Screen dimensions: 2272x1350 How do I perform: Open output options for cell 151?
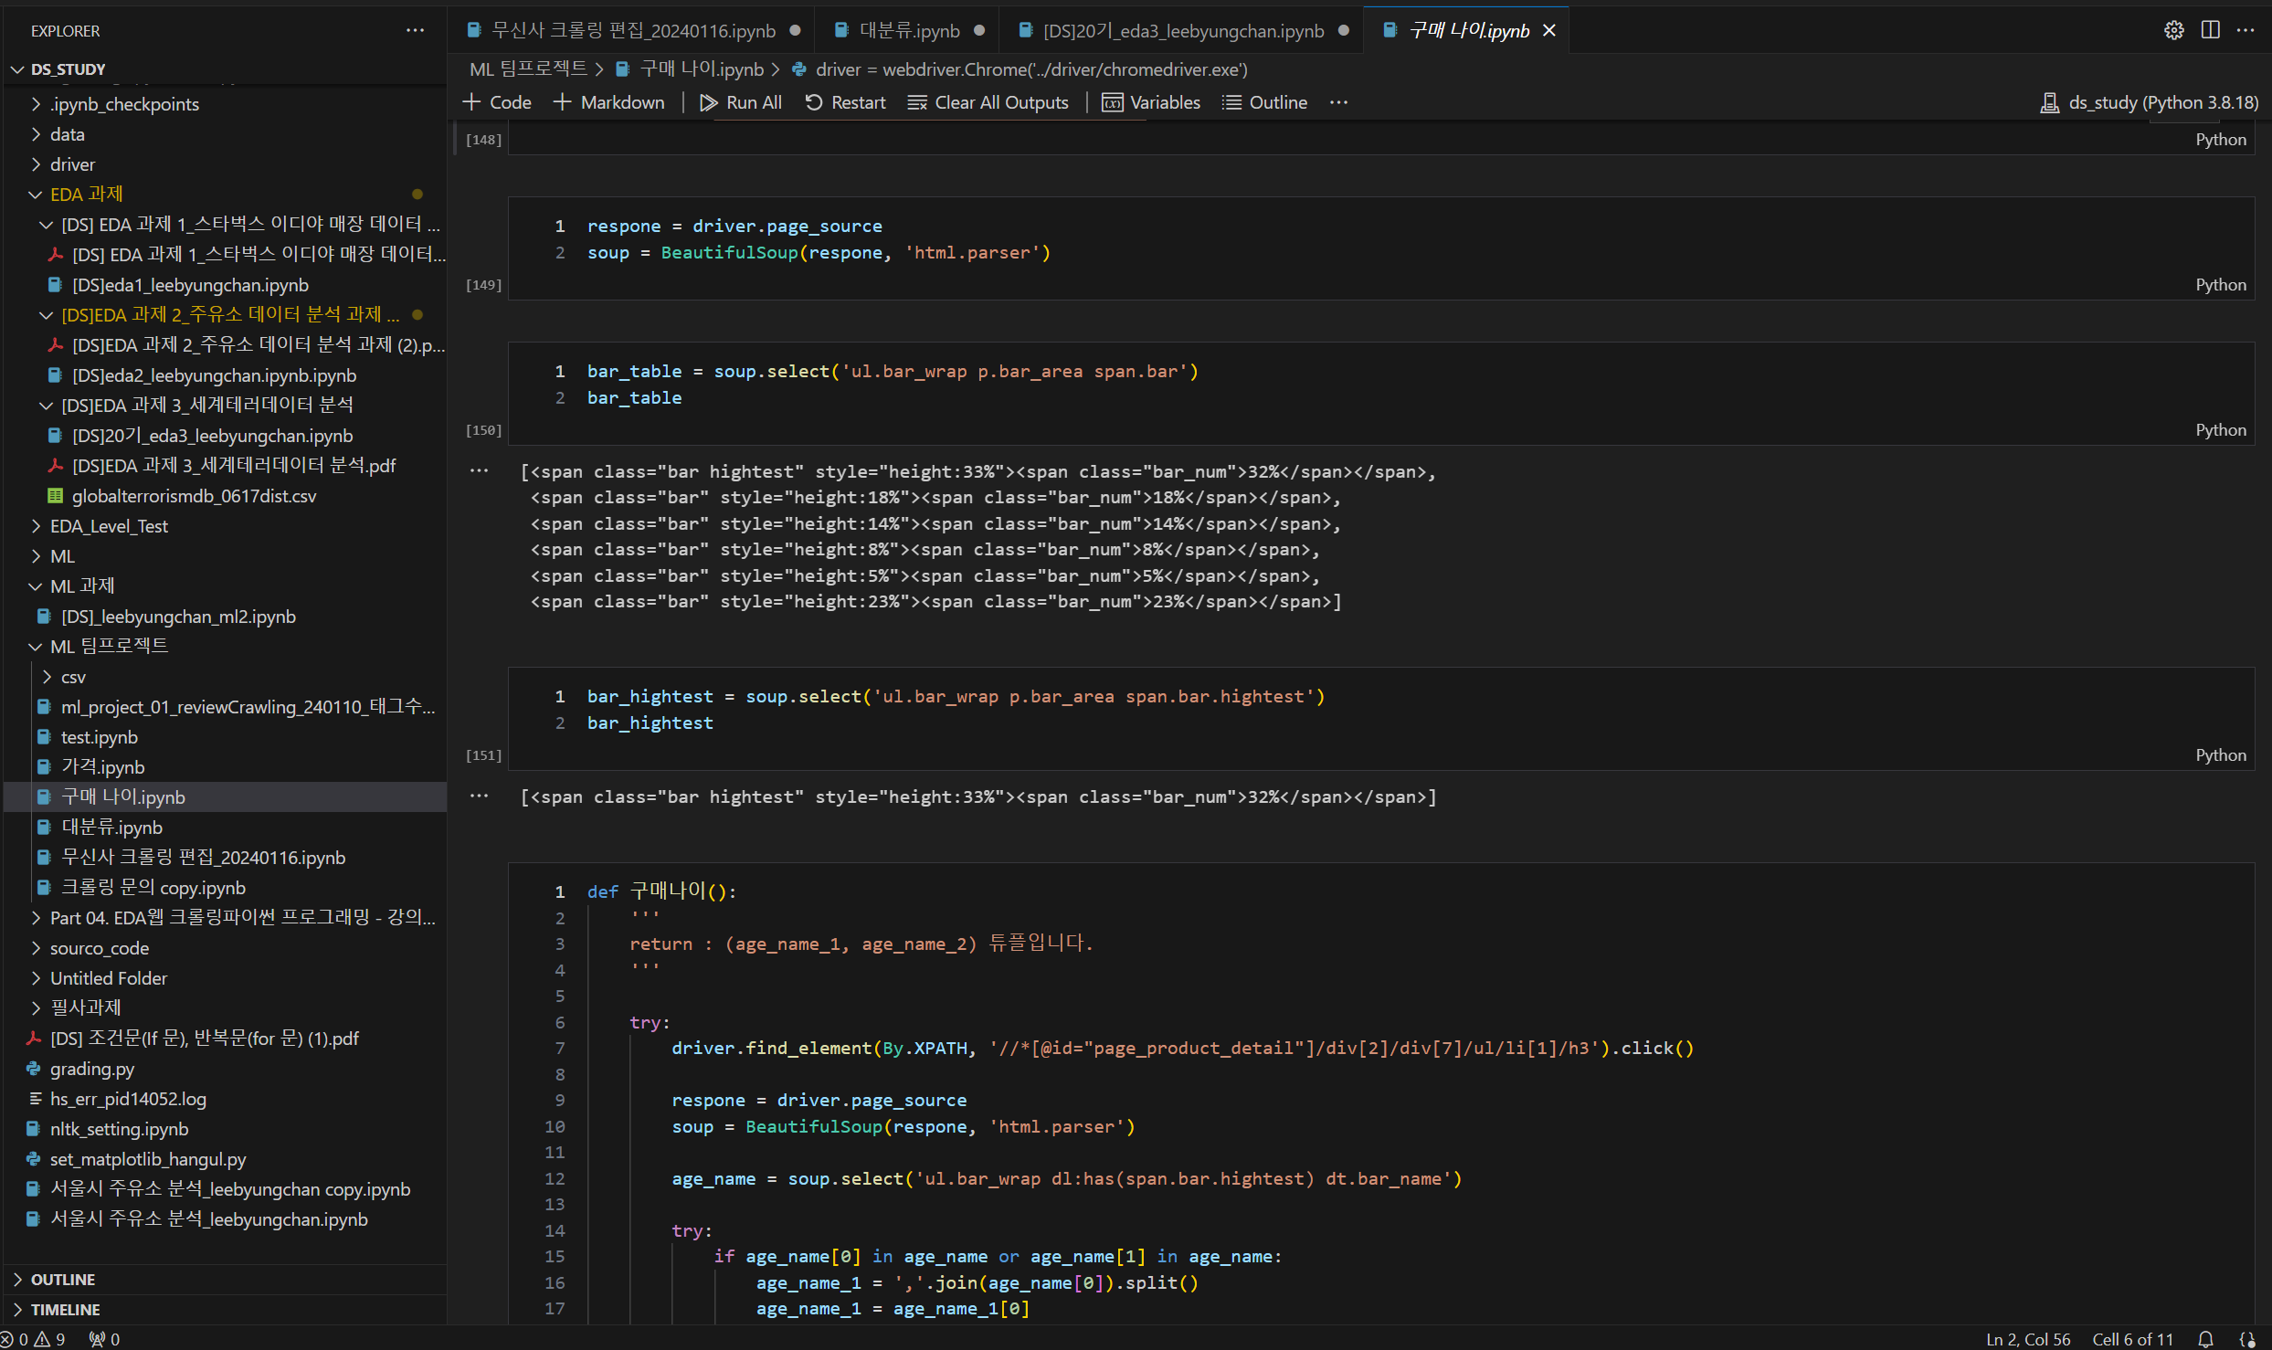pos(479,796)
